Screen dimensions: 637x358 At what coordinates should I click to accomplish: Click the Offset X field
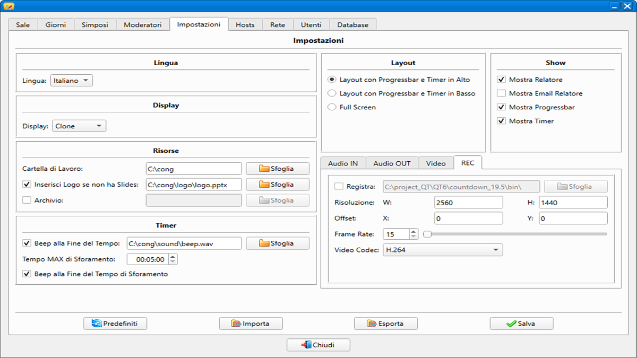[468, 218]
